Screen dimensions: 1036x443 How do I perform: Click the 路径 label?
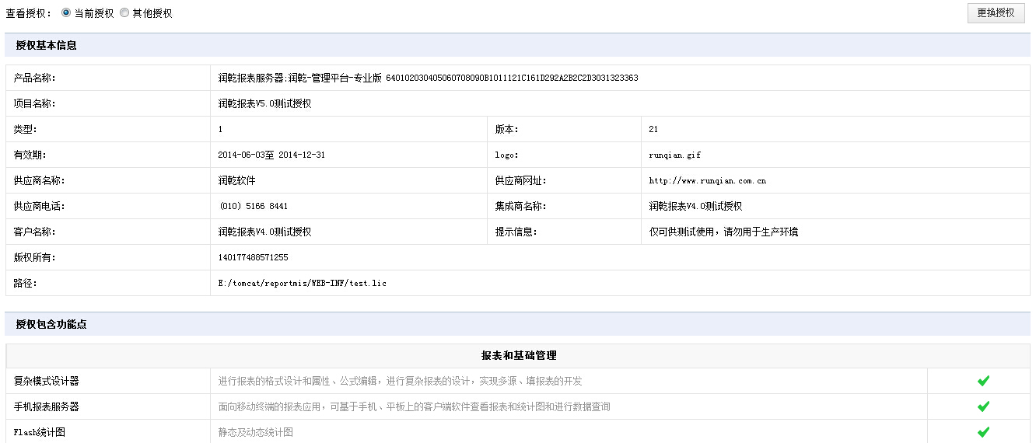coord(26,284)
